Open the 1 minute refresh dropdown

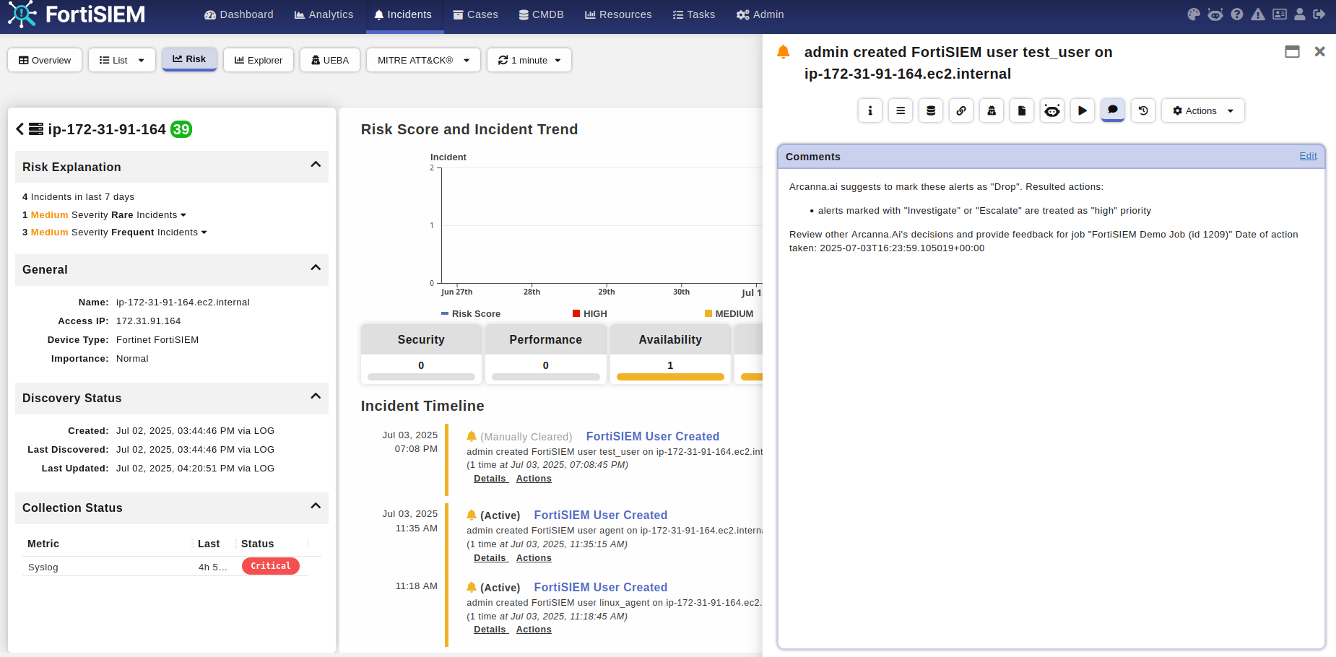point(529,60)
